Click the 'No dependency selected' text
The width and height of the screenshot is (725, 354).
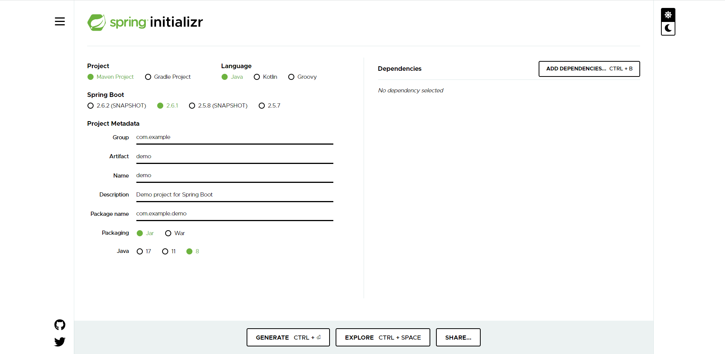point(411,90)
